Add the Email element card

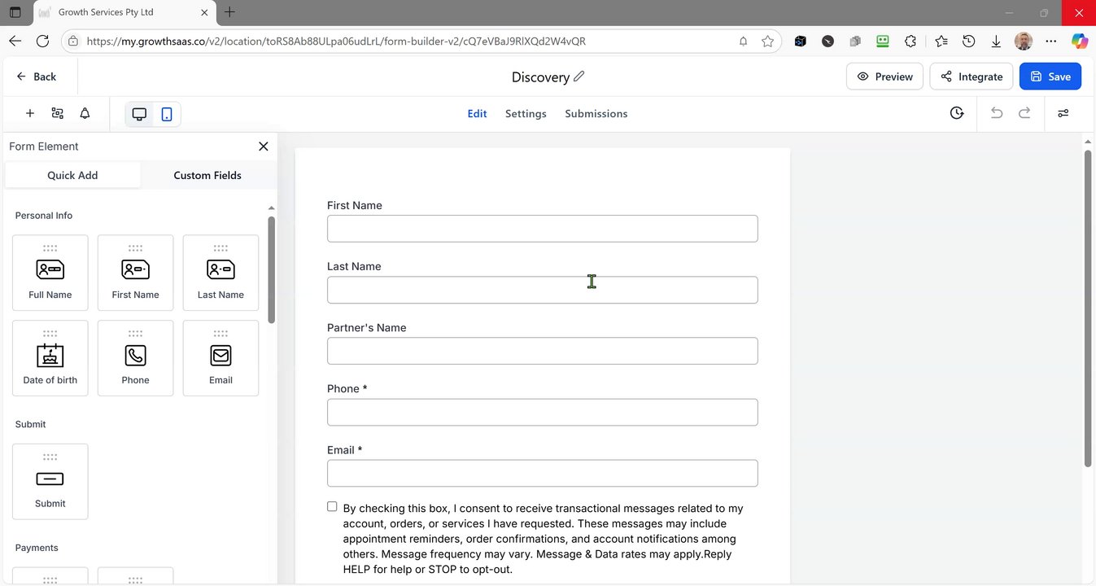pyautogui.click(x=221, y=358)
